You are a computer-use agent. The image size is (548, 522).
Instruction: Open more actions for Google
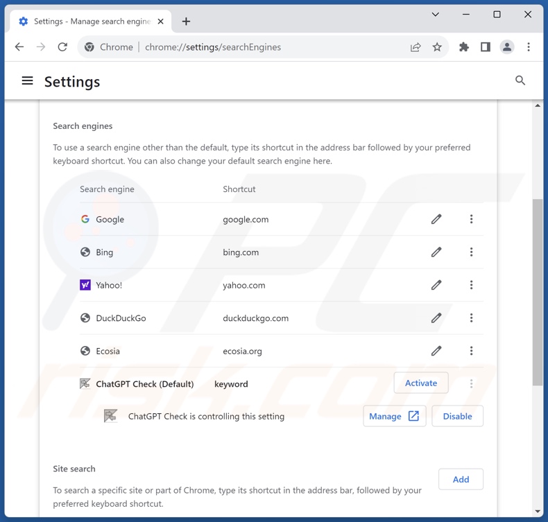click(471, 219)
